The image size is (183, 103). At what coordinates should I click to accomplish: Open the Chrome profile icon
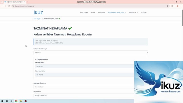tap(177, 6)
